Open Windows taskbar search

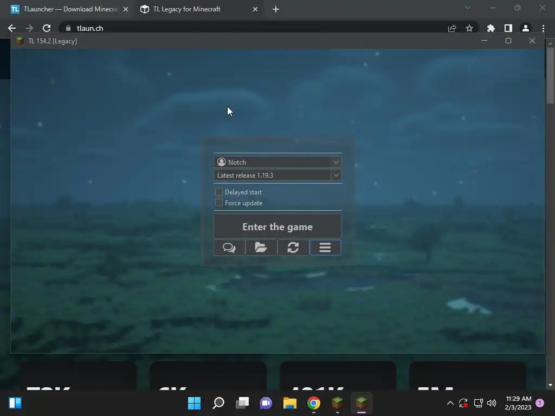(x=218, y=403)
